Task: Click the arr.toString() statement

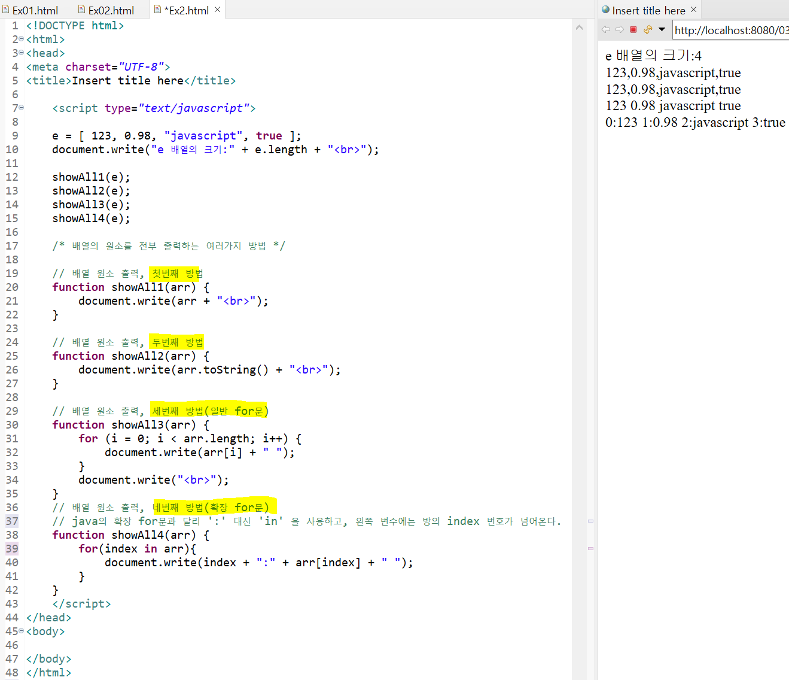Action: coord(209,370)
